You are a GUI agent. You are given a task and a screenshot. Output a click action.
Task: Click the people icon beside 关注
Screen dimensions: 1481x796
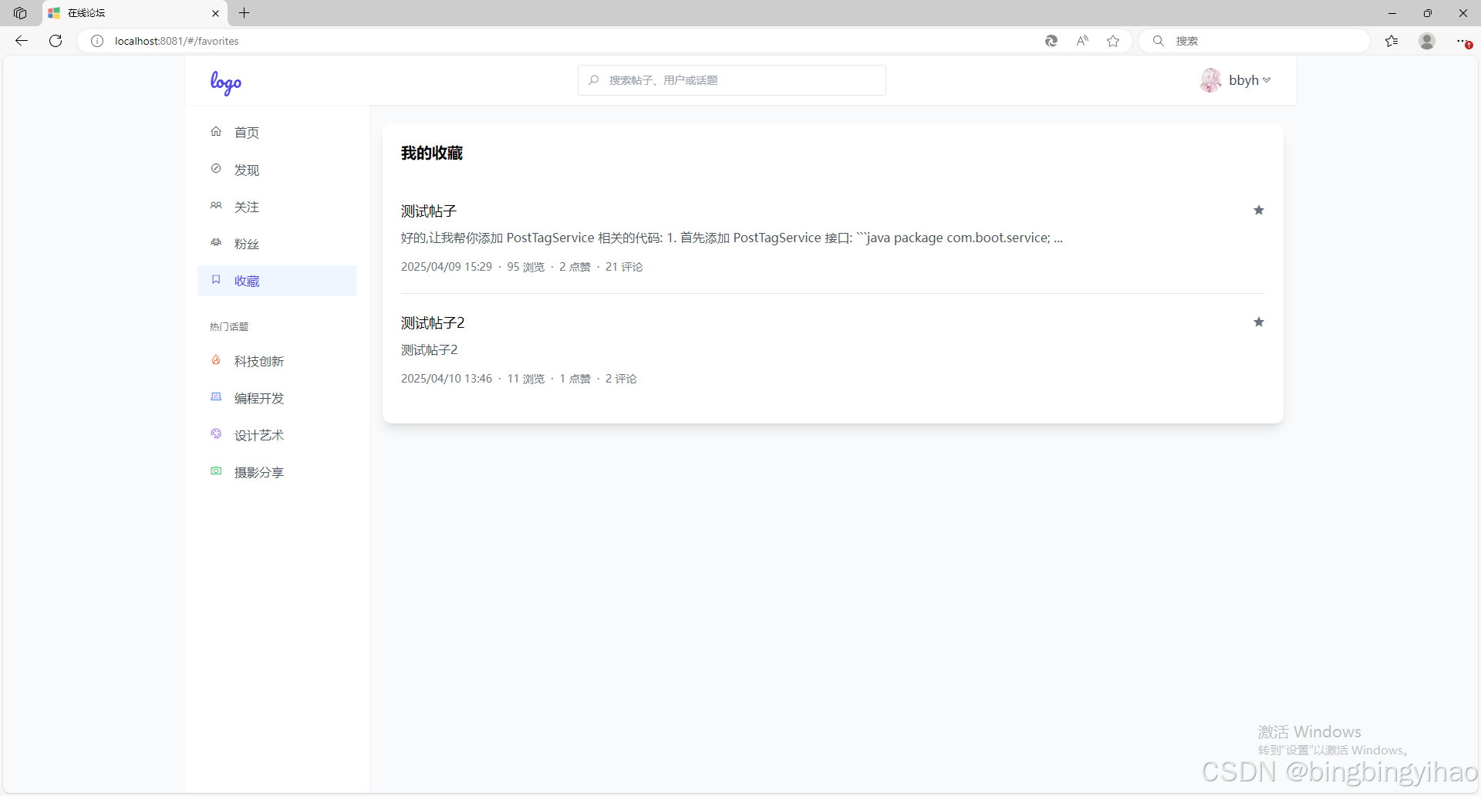point(216,206)
